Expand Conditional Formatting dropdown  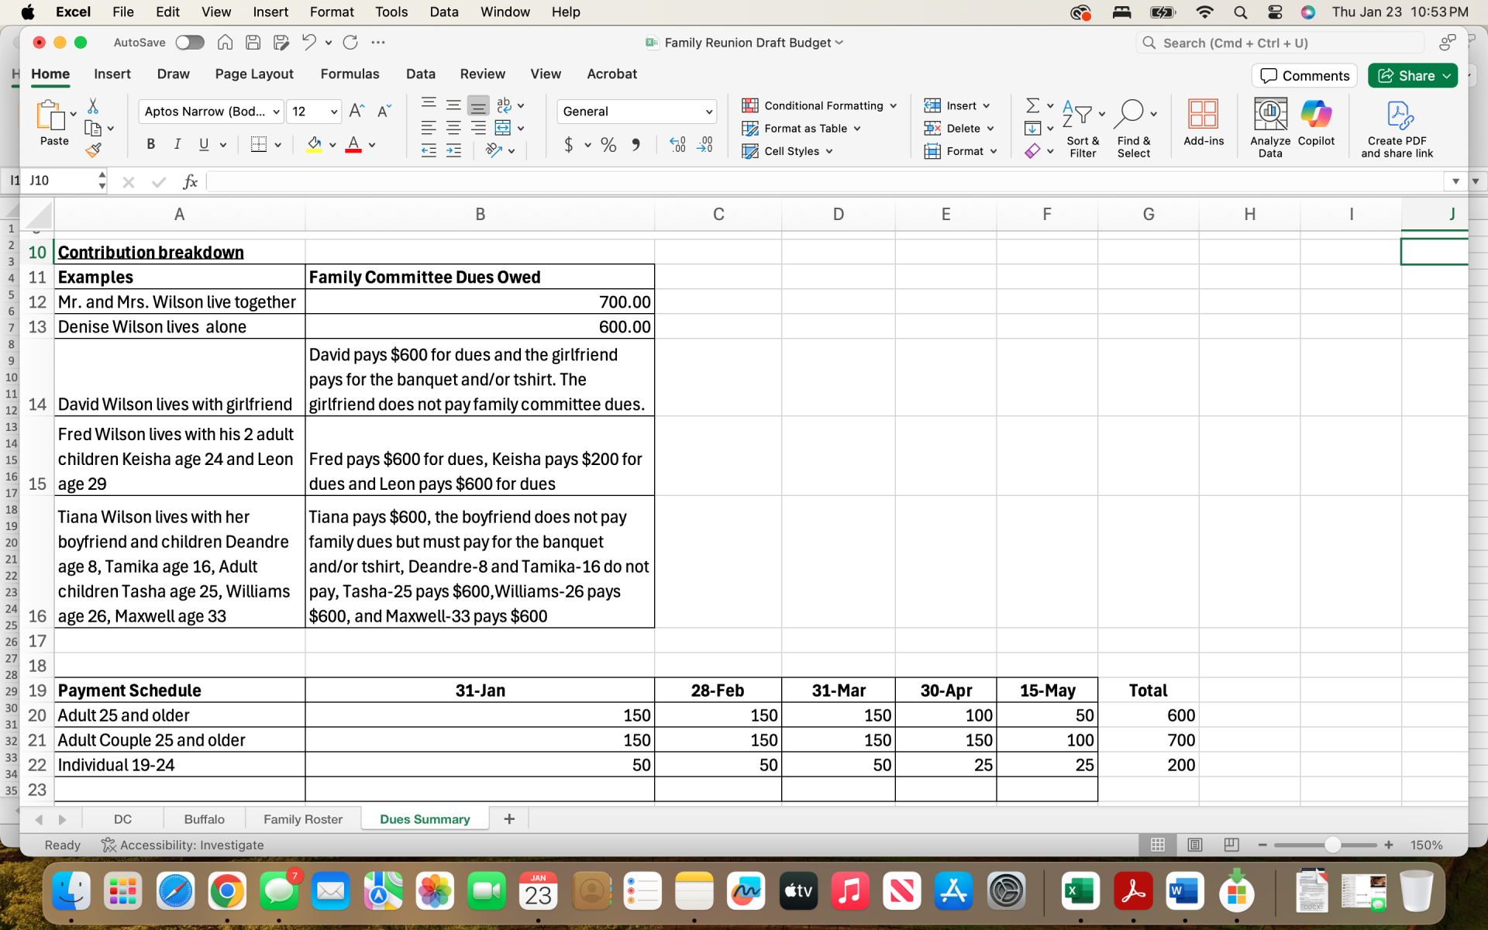pos(894,106)
